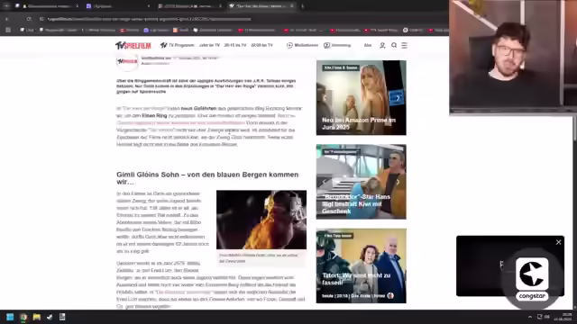The height and width of the screenshot is (324, 577).
Task: Open the TV Programm menu item
Action: 178,45
